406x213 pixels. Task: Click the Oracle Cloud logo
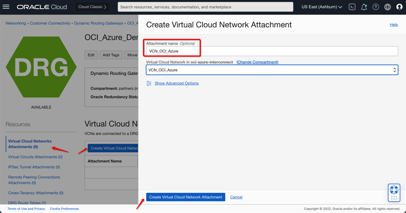[x=42, y=7]
